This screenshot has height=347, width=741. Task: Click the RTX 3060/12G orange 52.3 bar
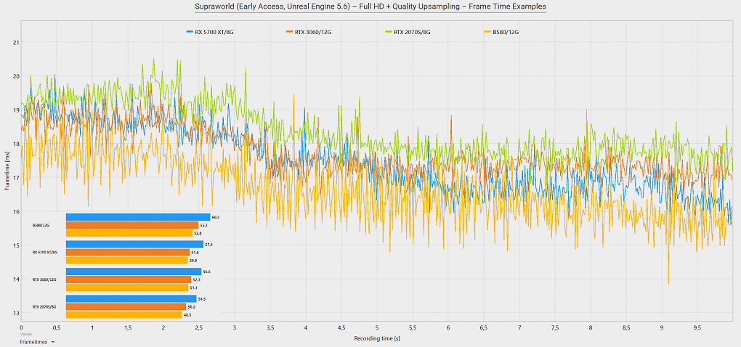pyautogui.click(x=129, y=279)
